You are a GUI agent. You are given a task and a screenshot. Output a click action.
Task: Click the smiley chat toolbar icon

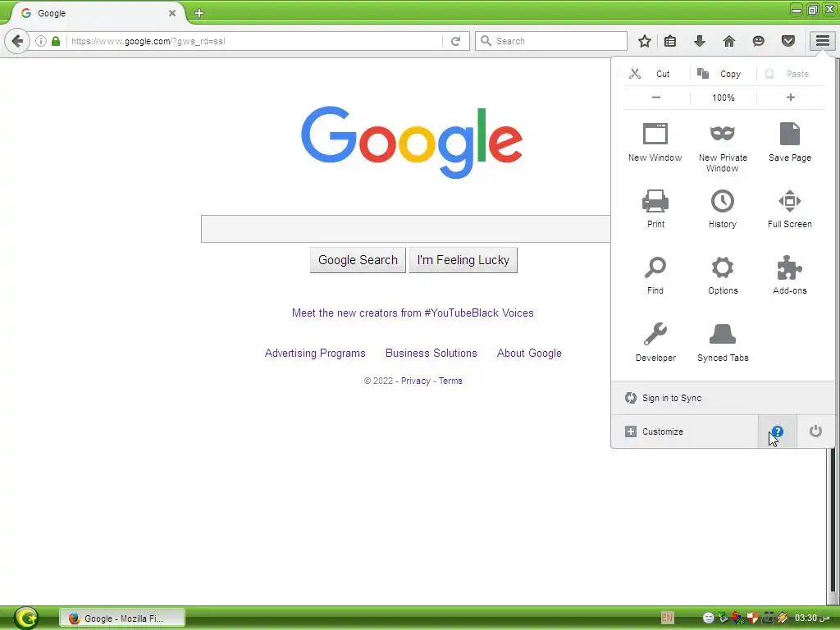[759, 41]
